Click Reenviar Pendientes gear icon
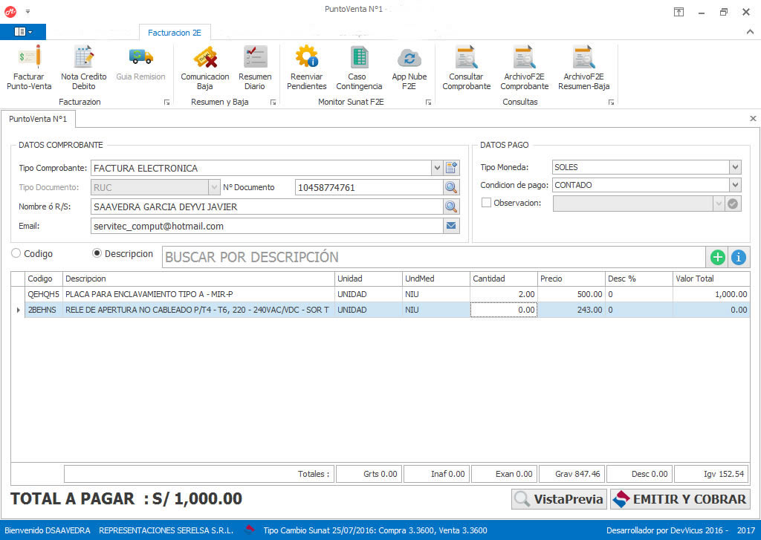 [307, 56]
